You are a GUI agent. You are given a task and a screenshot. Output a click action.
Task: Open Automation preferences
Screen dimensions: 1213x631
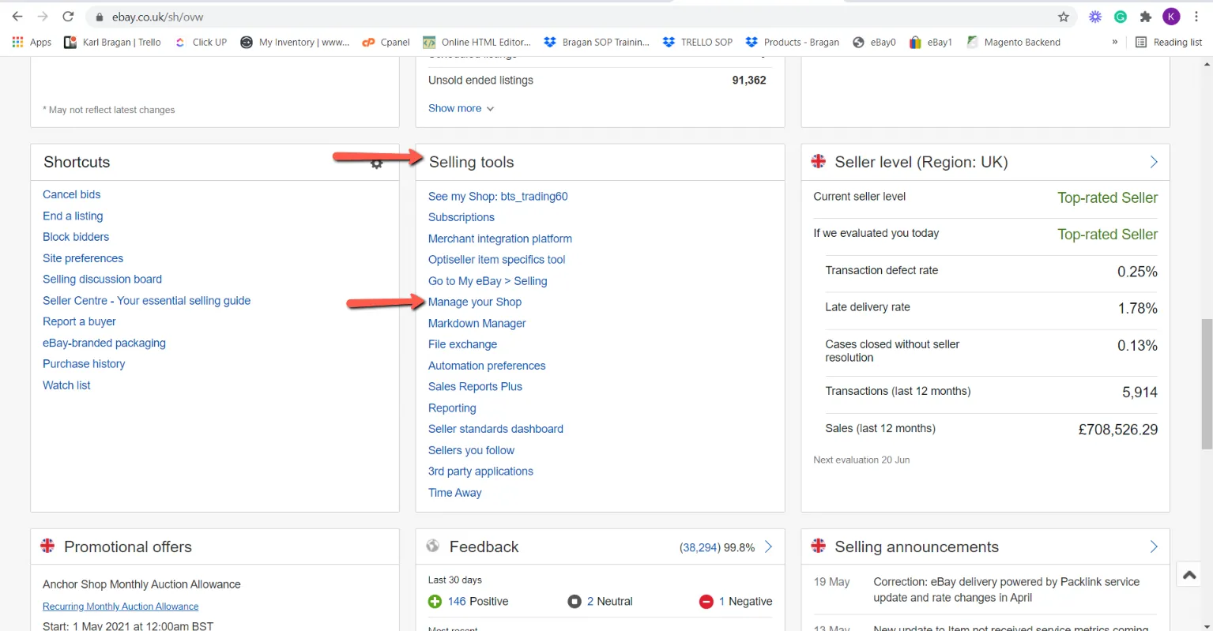[487, 366]
